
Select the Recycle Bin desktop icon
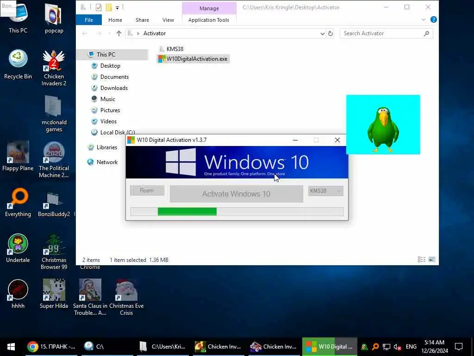18,64
